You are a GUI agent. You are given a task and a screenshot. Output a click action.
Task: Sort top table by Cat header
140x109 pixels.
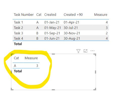point(39,15)
